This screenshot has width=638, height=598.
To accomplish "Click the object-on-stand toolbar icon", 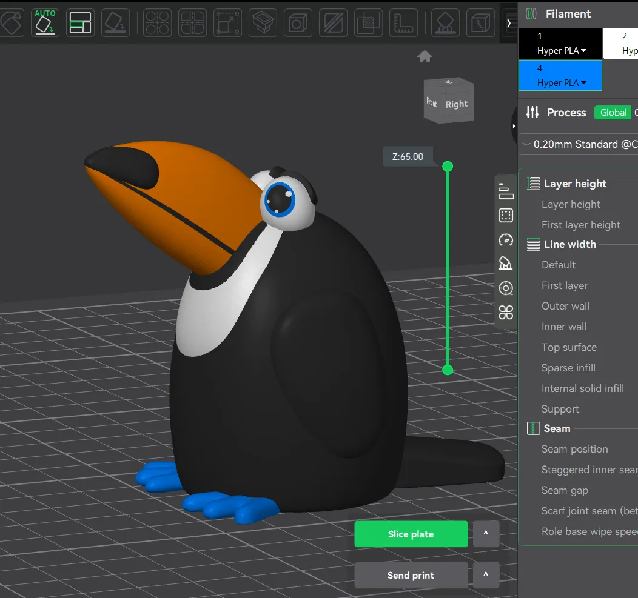I will 446,22.
